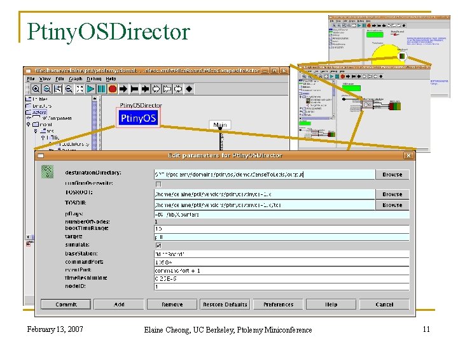Add an output multiport with the second outlined arrow
The height and width of the screenshot is (344, 458).
click(x=167, y=89)
